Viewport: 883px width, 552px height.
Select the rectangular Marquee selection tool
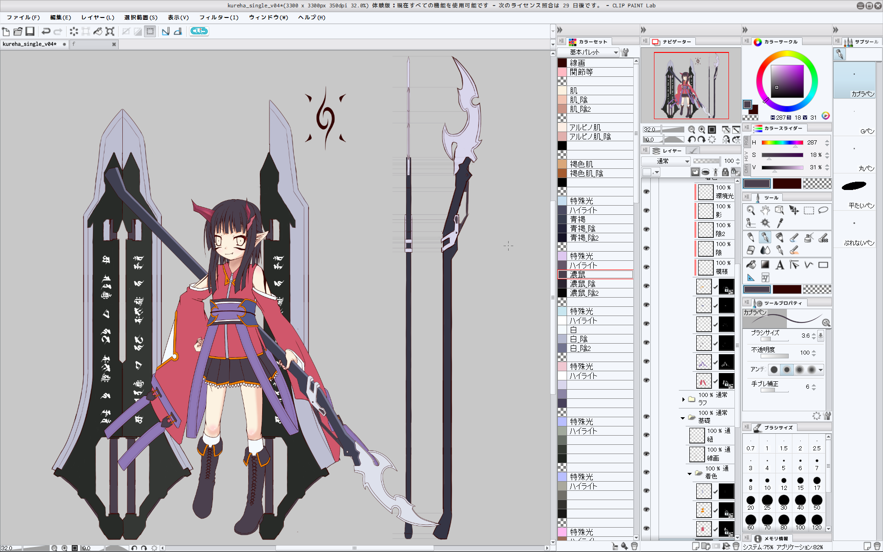(809, 210)
